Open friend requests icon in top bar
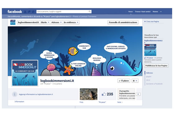Screen dimensions: 174x118 click(25, 11)
